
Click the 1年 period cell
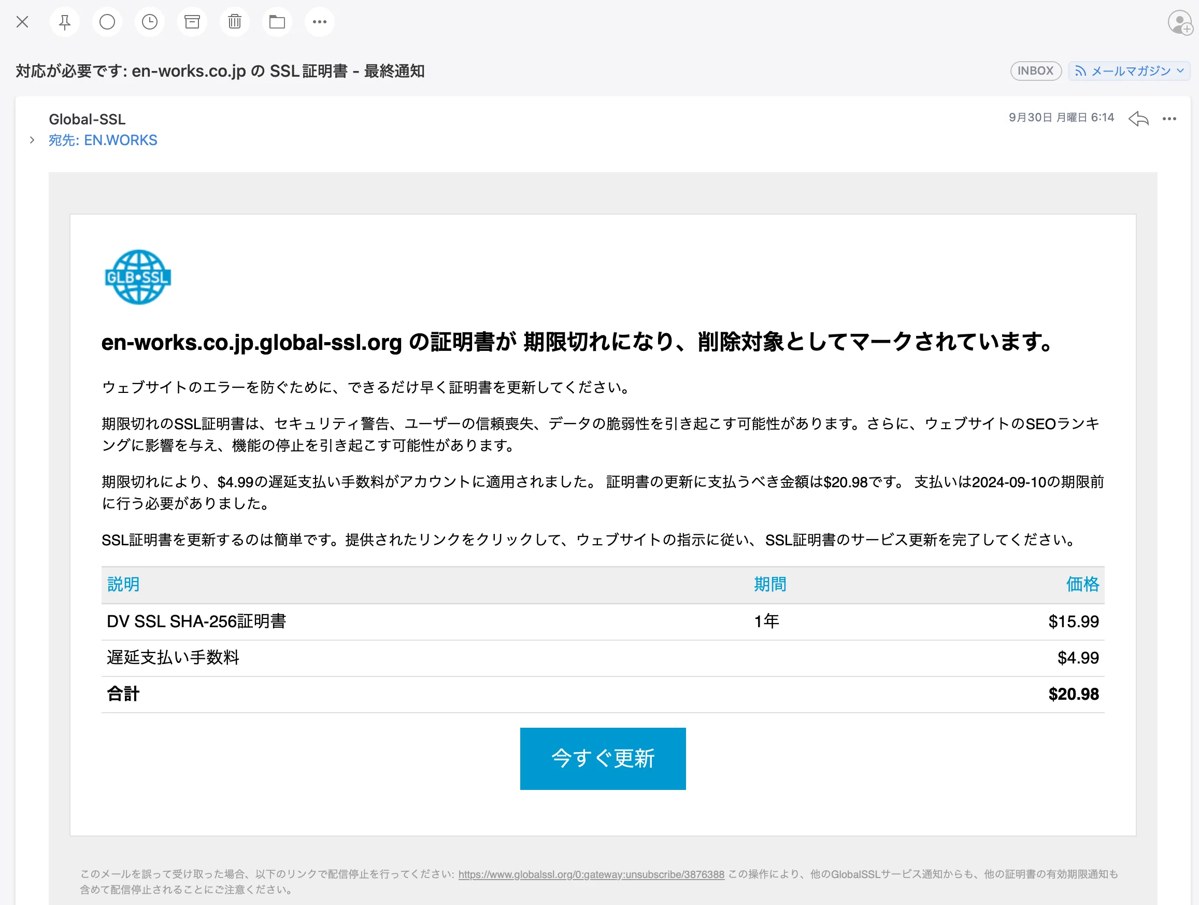[x=766, y=621]
